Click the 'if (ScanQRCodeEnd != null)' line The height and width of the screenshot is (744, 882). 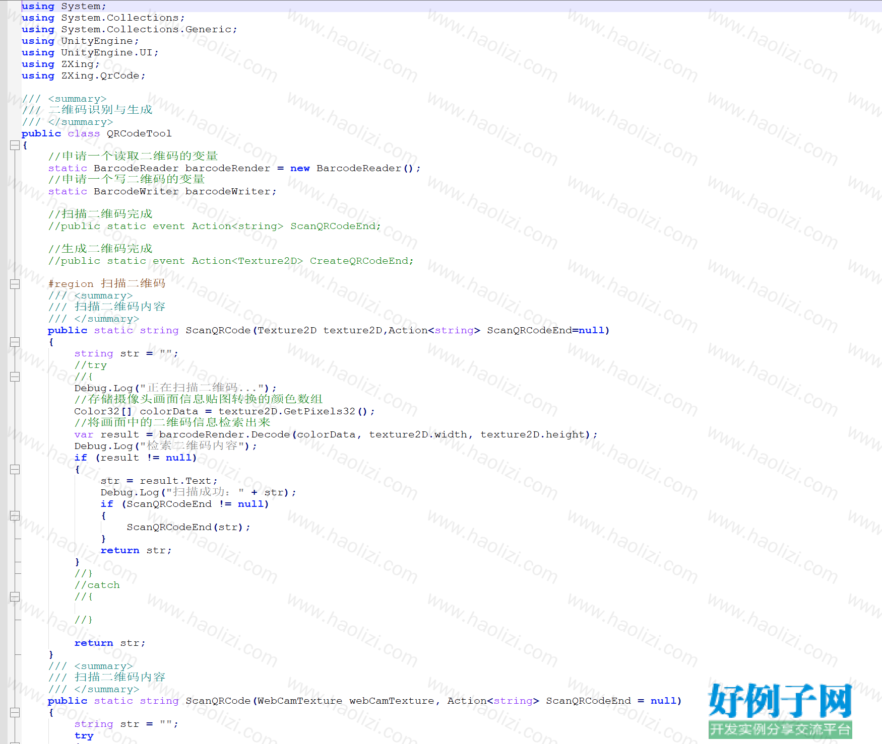click(185, 504)
